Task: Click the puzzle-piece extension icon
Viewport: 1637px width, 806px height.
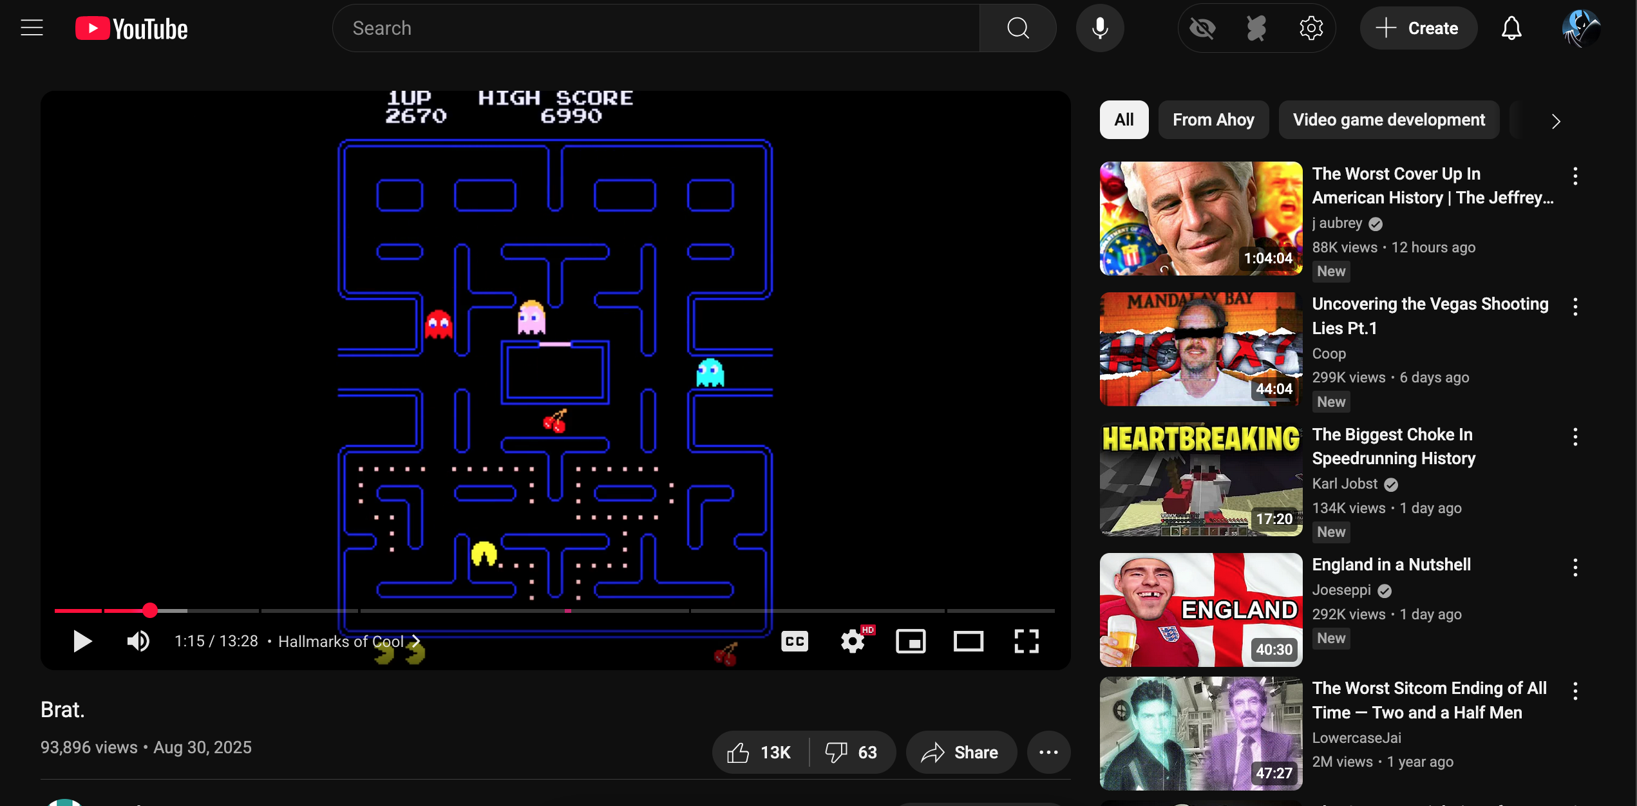Action: point(1256,28)
